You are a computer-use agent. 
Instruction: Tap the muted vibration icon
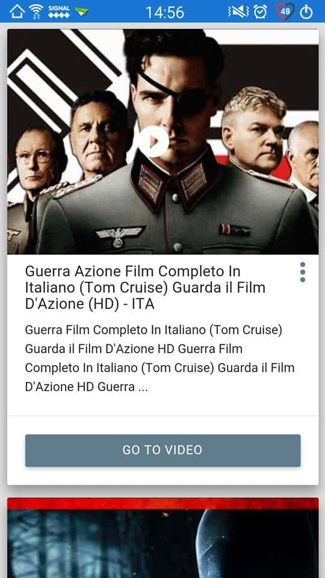(x=238, y=12)
